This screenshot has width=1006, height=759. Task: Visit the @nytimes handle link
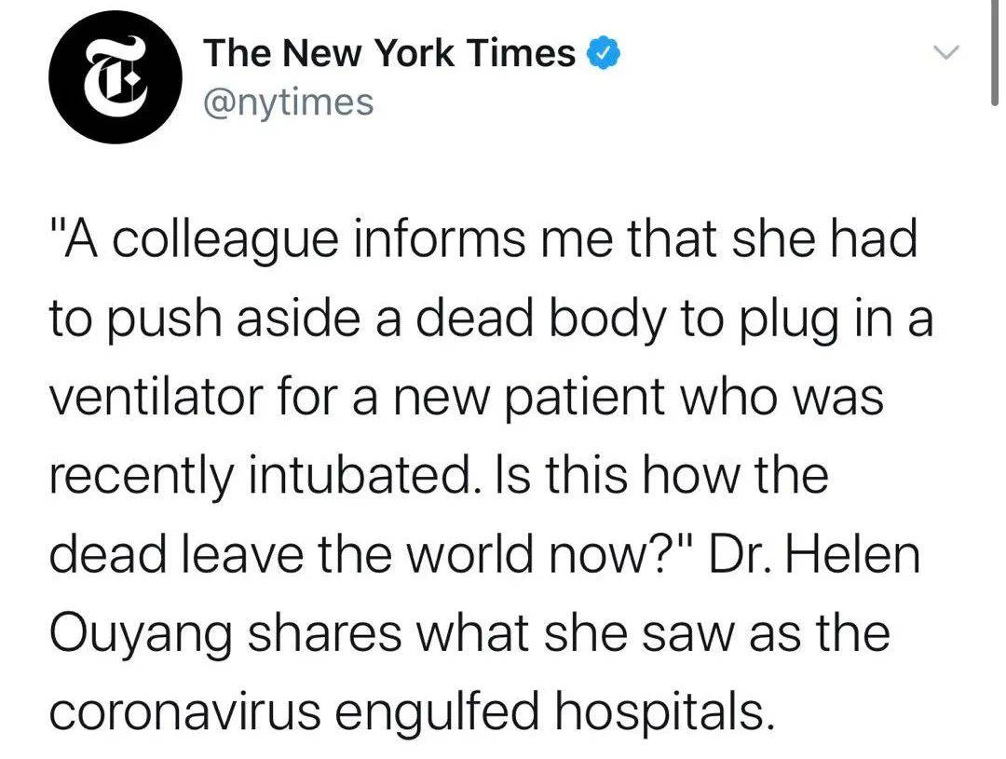click(x=288, y=102)
